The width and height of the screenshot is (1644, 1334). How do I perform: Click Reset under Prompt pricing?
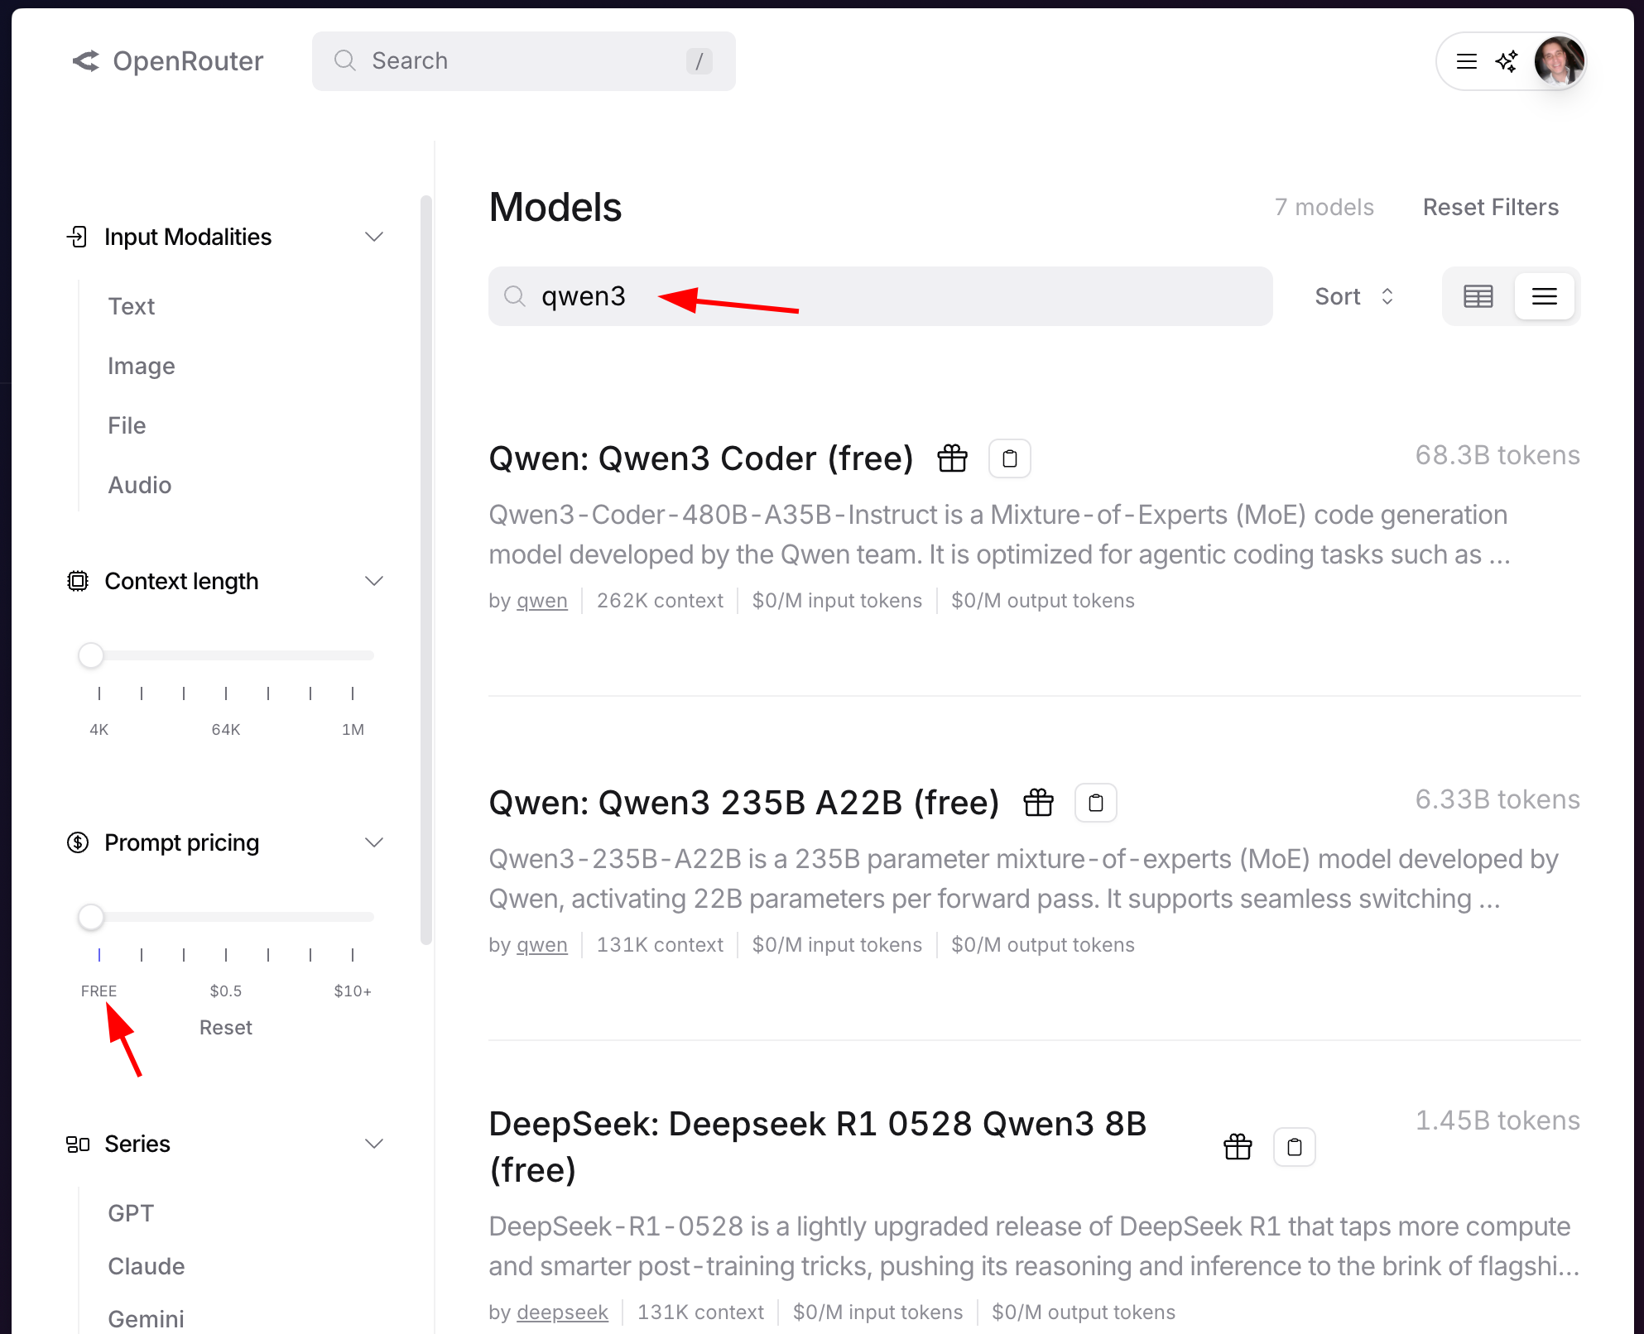tap(225, 1027)
